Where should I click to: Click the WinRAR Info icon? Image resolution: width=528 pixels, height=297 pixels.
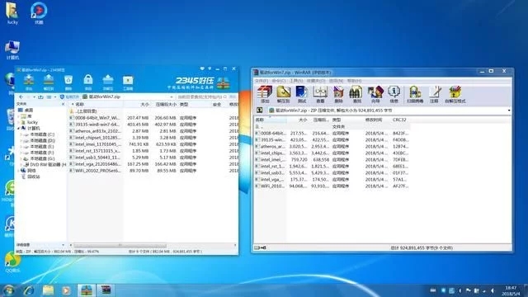(x=394, y=94)
